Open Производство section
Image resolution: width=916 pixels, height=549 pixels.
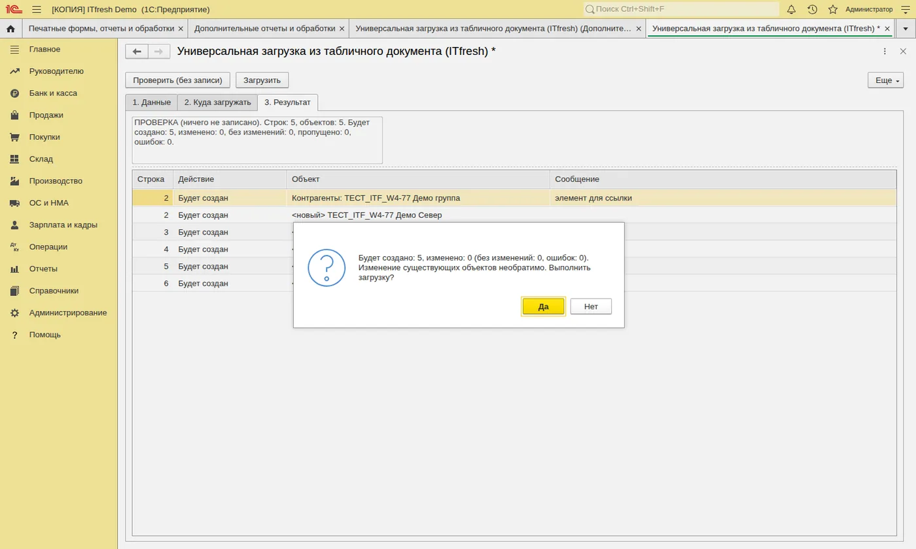(56, 181)
